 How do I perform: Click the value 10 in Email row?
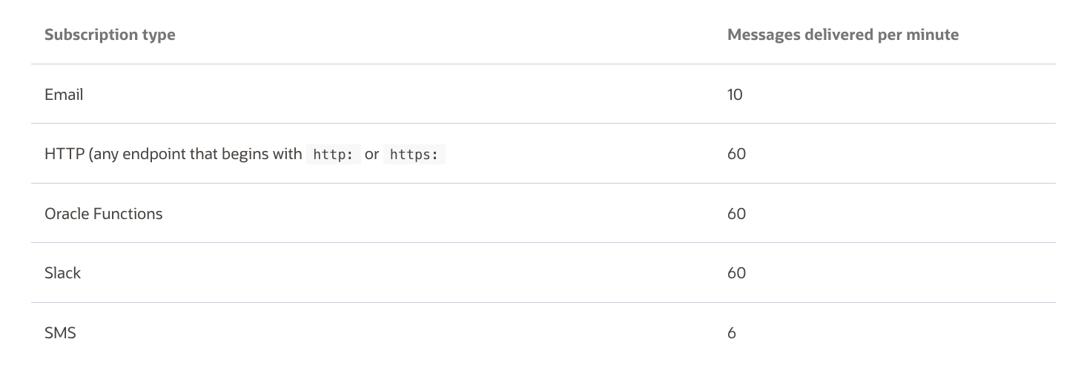[x=735, y=95]
